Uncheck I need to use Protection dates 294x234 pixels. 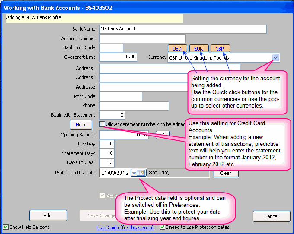(x=162, y=227)
